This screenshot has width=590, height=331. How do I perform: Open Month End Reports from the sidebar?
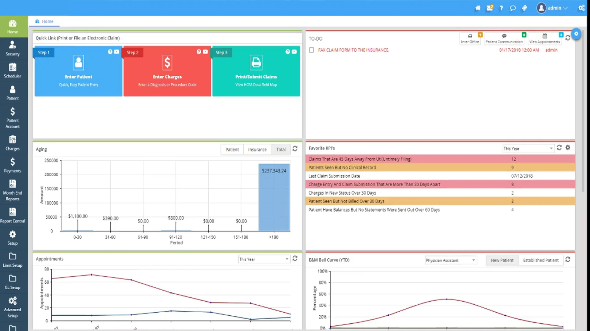click(x=12, y=189)
